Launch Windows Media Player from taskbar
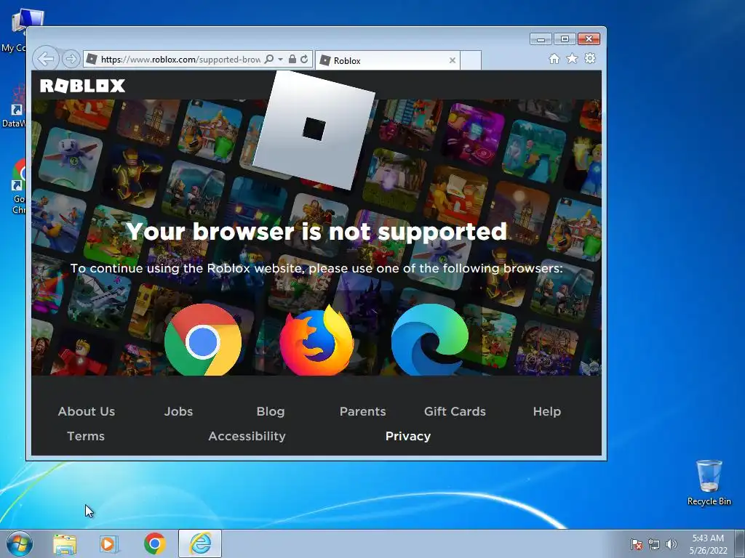 (x=109, y=543)
